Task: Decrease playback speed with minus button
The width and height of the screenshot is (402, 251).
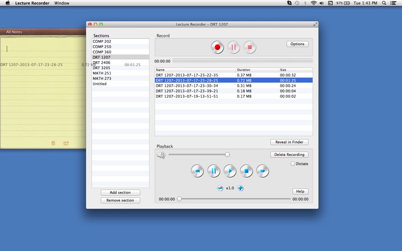Action: point(220,188)
